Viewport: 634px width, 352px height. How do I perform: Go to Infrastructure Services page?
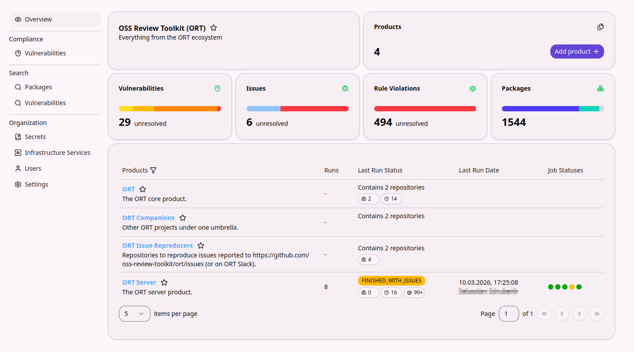pyautogui.click(x=55, y=153)
